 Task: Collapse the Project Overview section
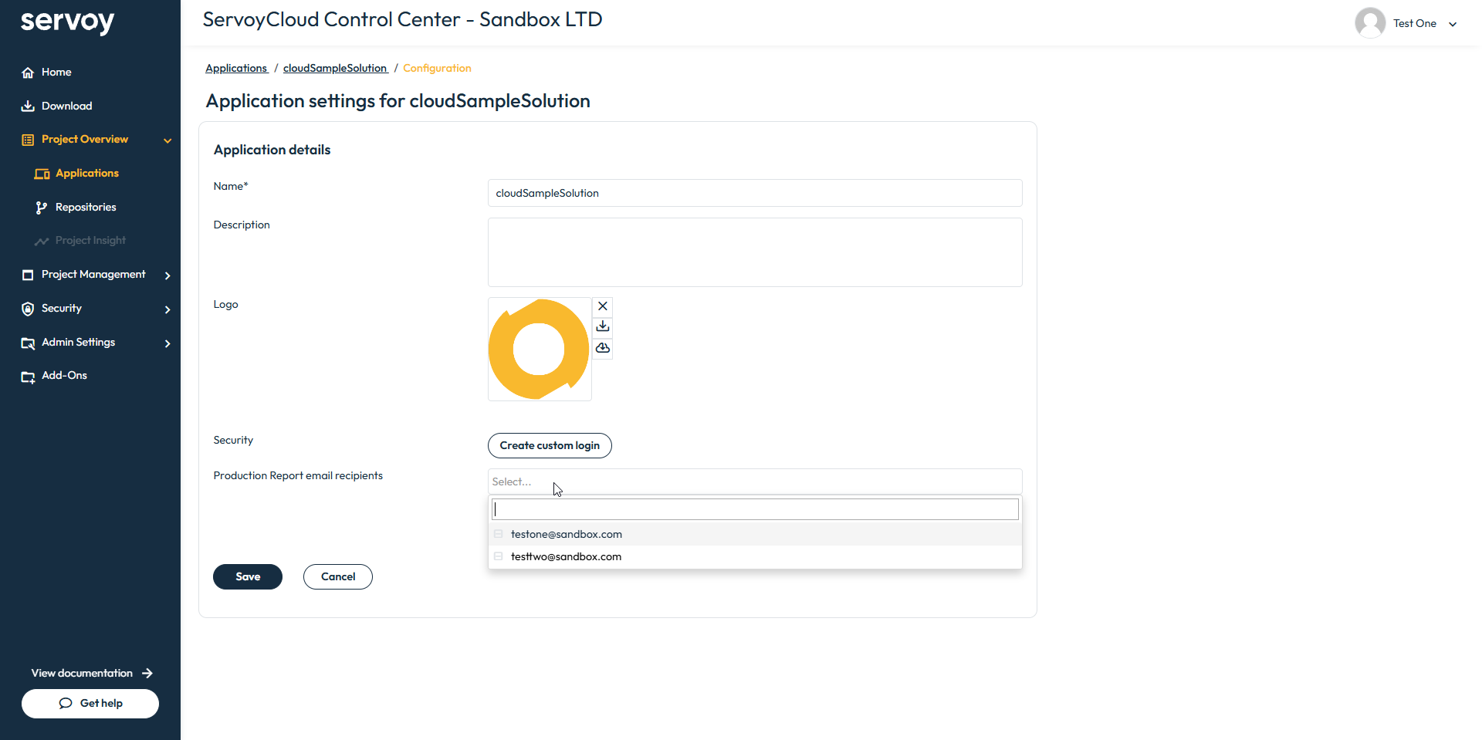coord(167,140)
